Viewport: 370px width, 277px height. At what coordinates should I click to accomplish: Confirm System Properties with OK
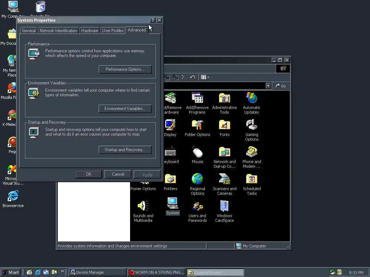[89, 174]
